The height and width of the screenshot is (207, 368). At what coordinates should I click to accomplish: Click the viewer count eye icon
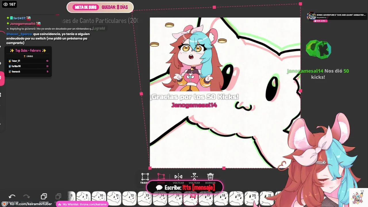tap(5, 4)
